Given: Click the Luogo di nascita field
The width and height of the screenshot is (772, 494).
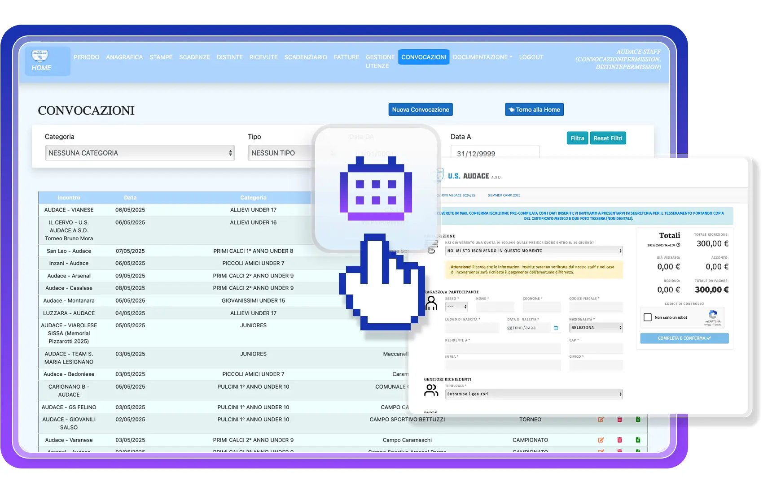Looking at the screenshot, I should [472, 328].
